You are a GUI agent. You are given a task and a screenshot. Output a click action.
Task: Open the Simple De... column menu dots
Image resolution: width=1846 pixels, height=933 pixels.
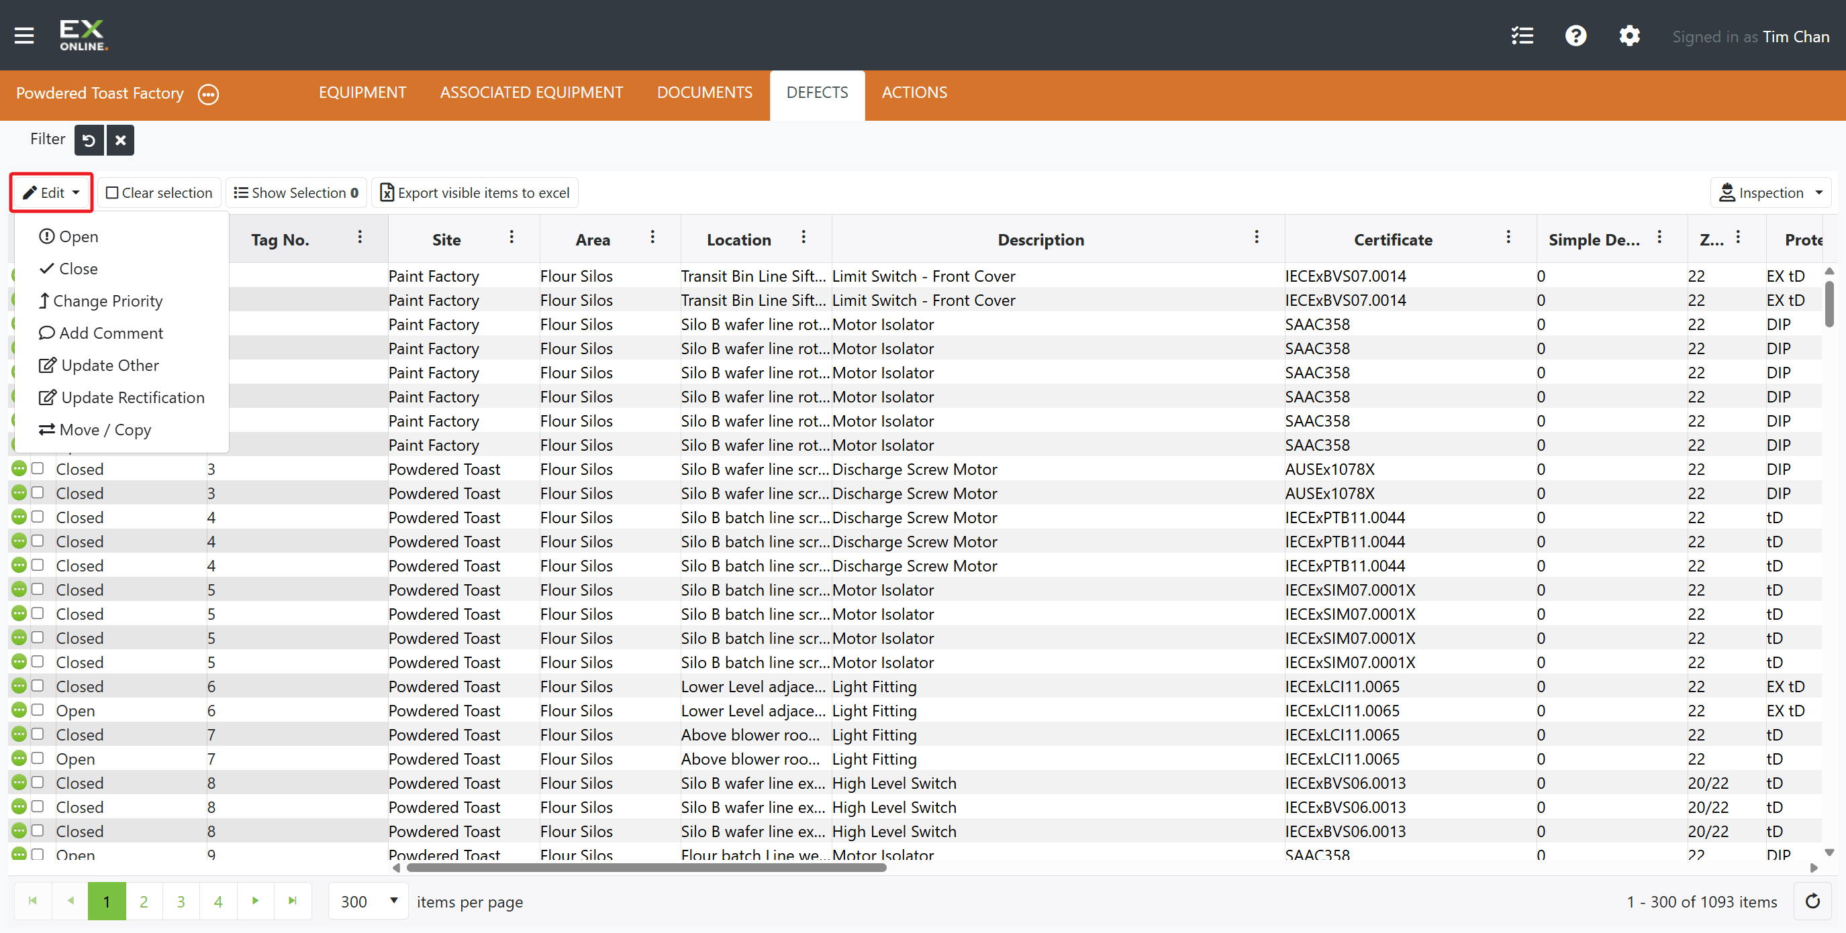click(x=1659, y=237)
